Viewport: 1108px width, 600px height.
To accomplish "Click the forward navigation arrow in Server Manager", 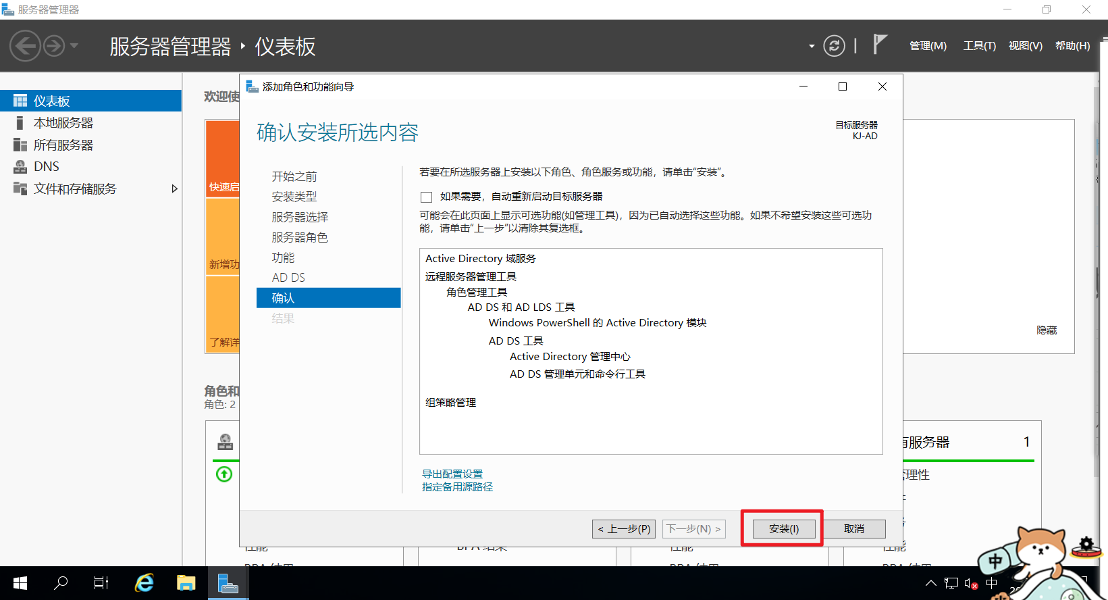I will tap(54, 46).
